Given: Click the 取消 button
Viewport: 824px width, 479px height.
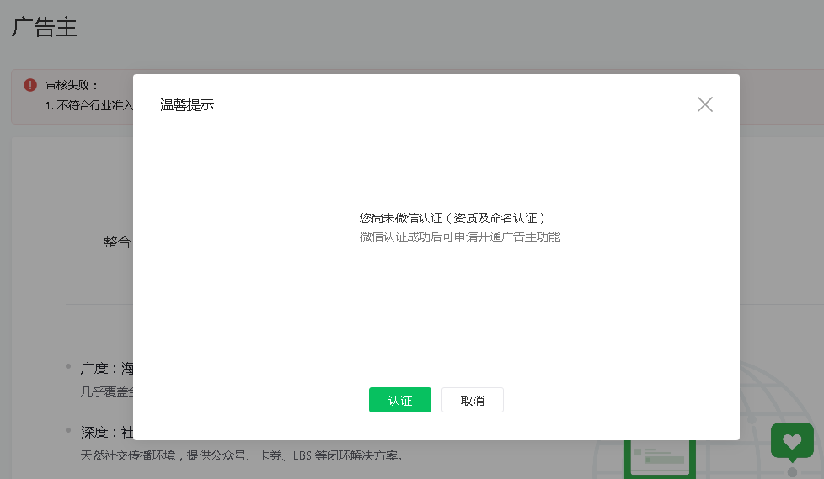Looking at the screenshot, I should (x=473, y=400).
